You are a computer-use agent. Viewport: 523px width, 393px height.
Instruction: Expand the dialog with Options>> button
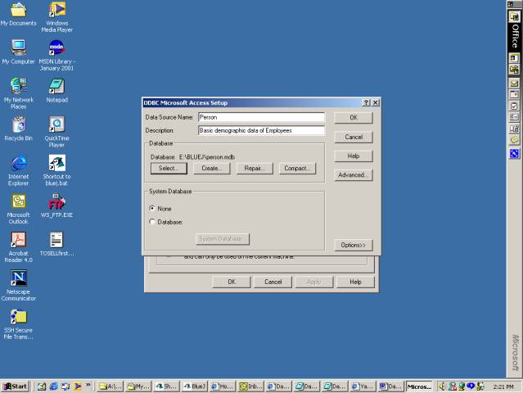click(x=354, y=245)
